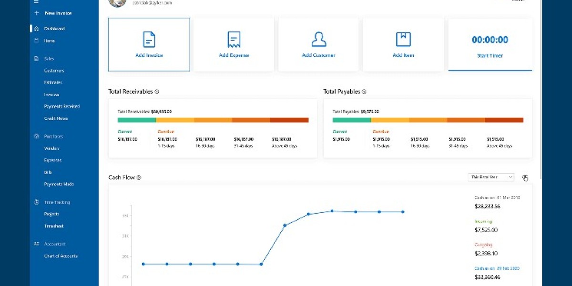Viewport: 572px width, 286px height.
Task: Open Vendors under Purchases
Action: point(52,148)
